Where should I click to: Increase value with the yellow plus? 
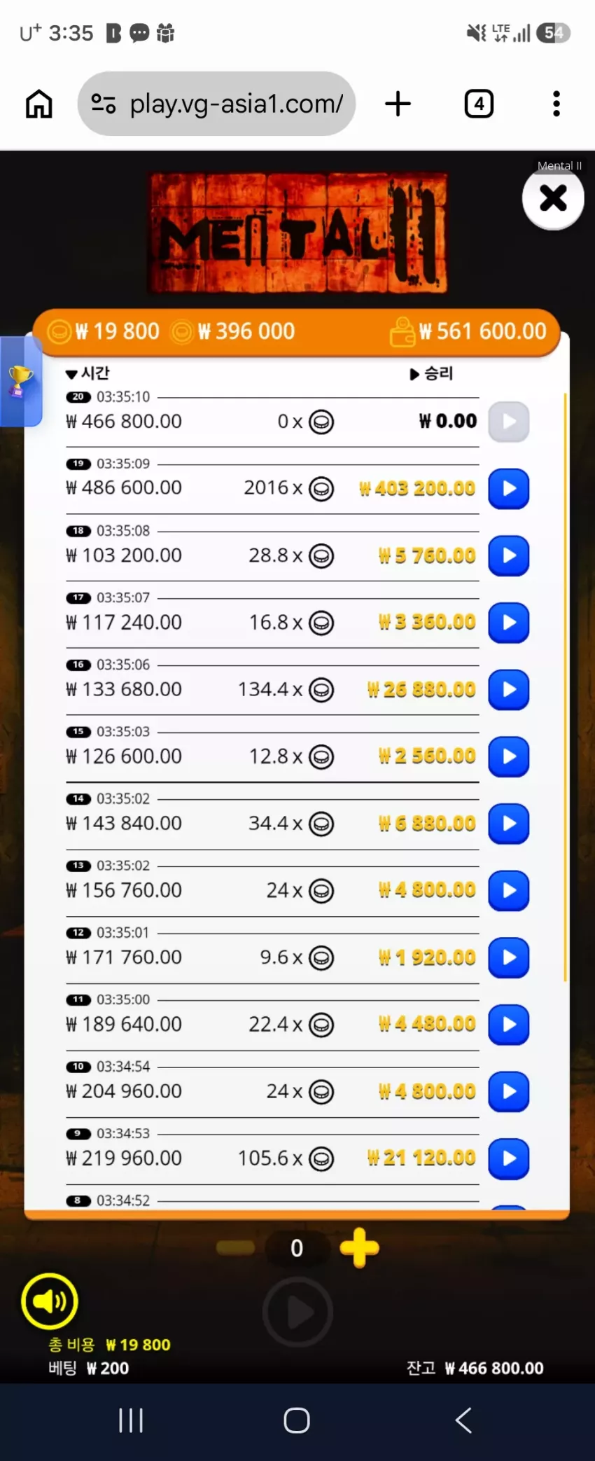point(359,1247)
